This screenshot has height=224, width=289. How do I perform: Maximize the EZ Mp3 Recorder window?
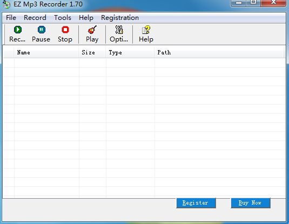[x=253, y=3]
